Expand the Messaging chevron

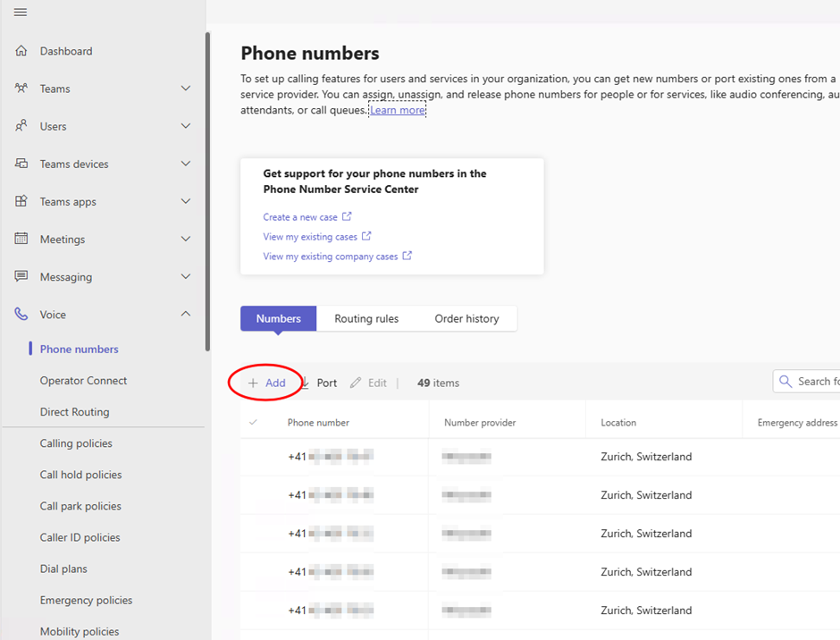tap(185, 276)
